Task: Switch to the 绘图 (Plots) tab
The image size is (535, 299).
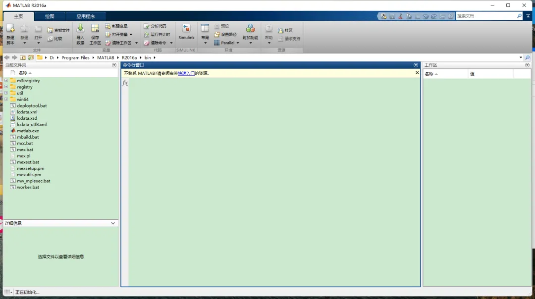Action: click(50, 16)
